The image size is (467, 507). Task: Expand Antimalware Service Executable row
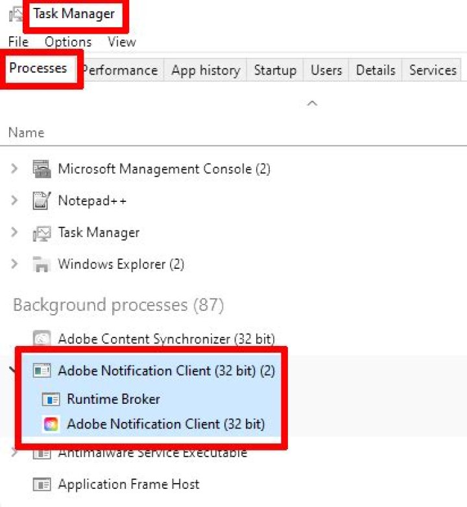(x=14, y=452)
